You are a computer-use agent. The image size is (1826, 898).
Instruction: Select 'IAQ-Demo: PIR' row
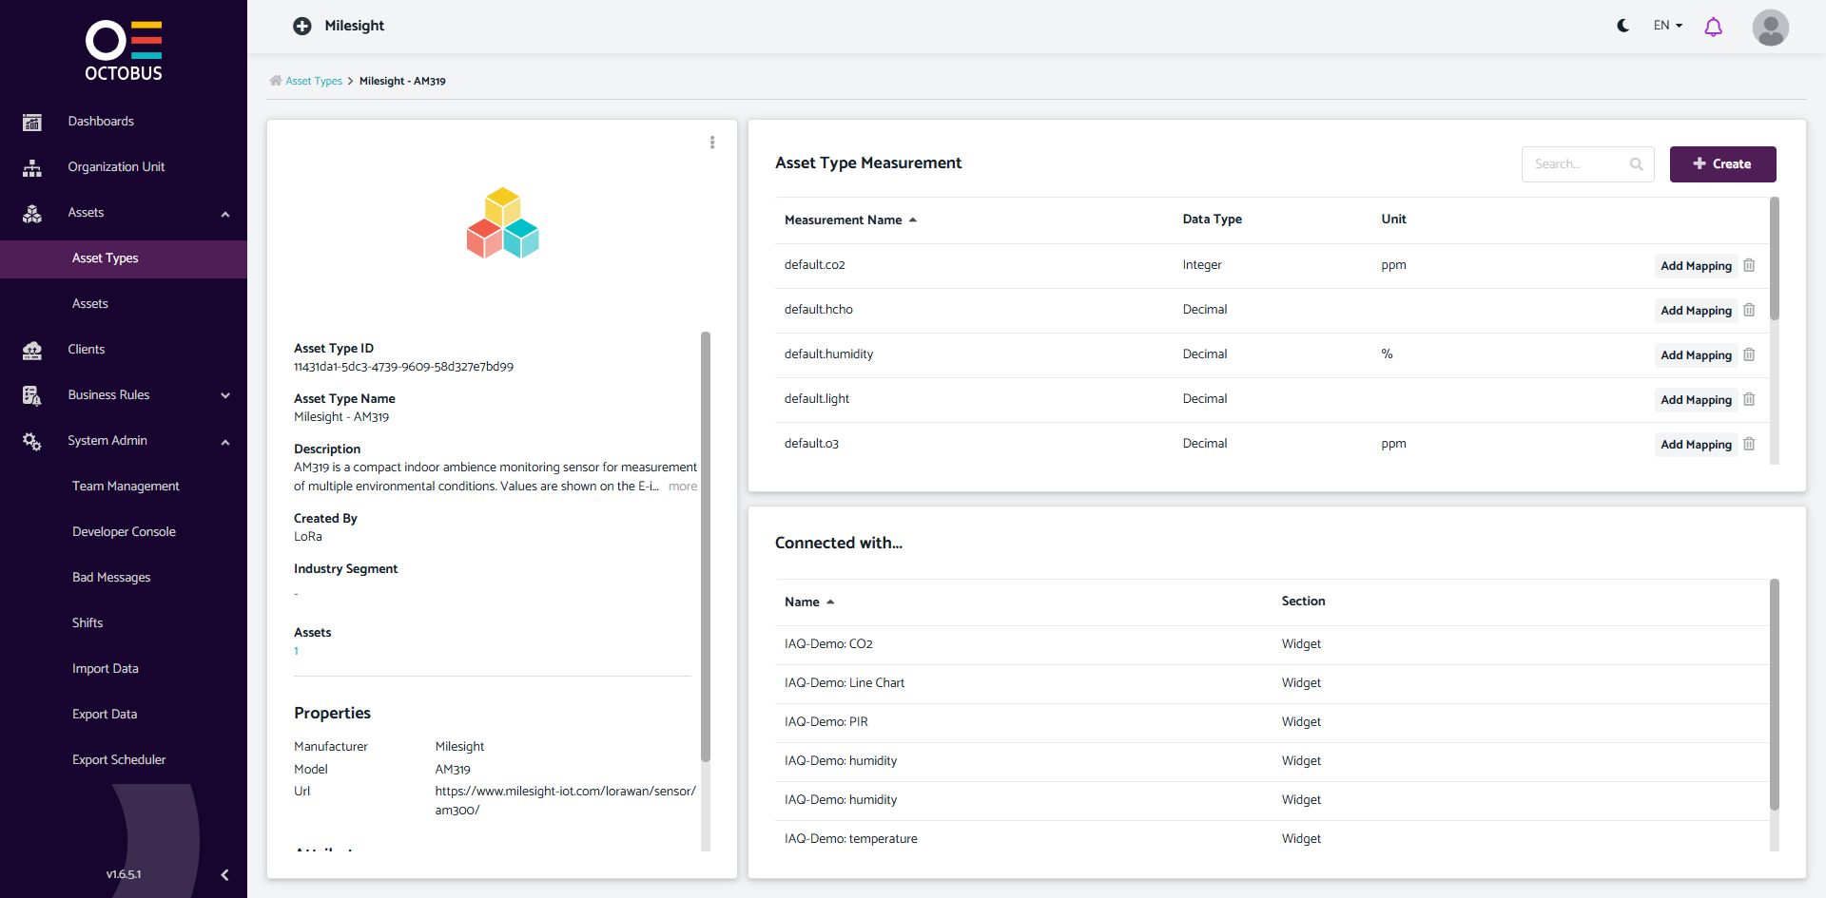pyautogui.click(x=1272, y=722)
